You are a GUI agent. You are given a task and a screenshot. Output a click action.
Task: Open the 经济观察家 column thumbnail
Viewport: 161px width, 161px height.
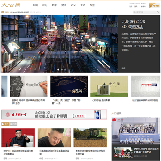[29, 86]
